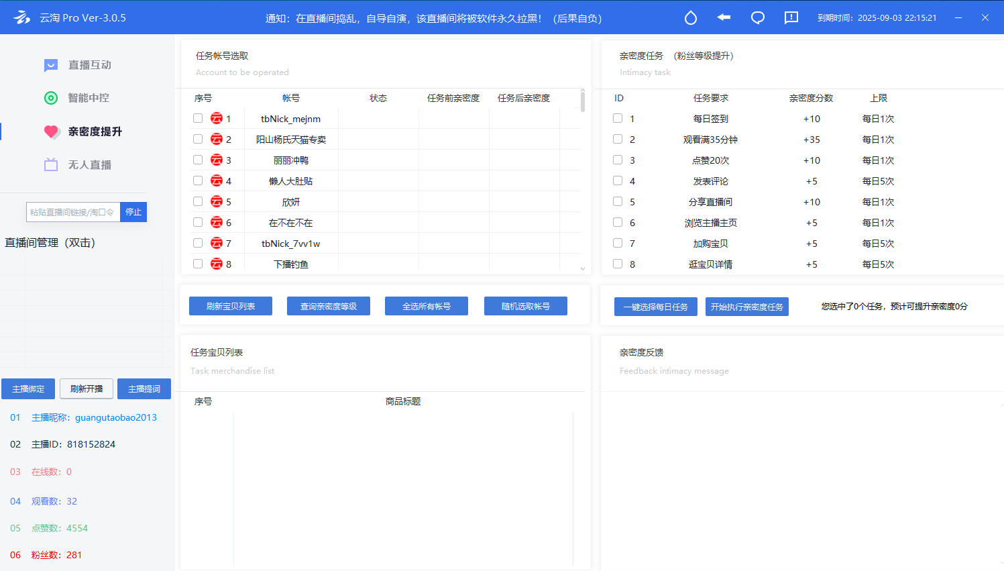1004x571 pixels.
Task: Click the exclamation feedback icon in title bar
Action: point(791,18)
